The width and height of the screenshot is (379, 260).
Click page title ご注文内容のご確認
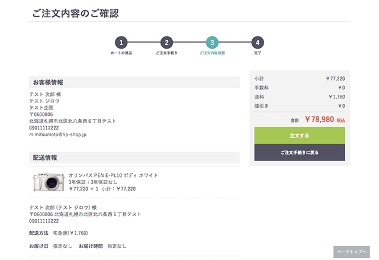[75, 13]
